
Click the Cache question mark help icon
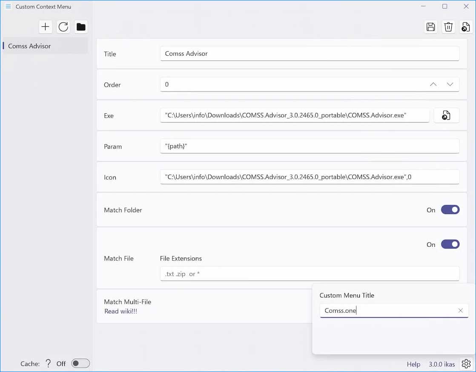pos(48,363)
